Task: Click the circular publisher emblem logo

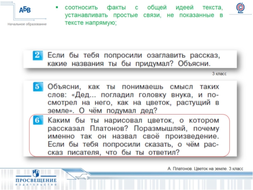Action: click(240, 8)
